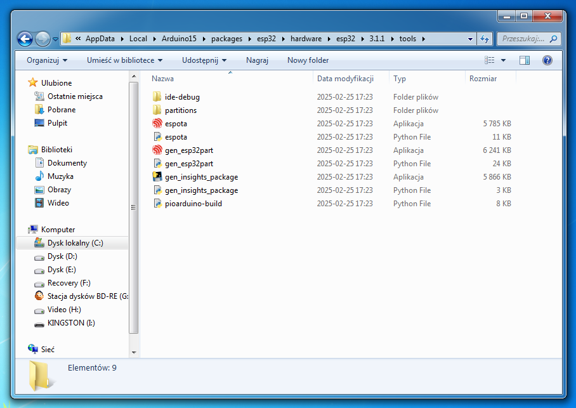Viewport: 576px width, 408px height.
Task: Open the recent locations dropdown arrow
Action: (x=55, y=39)
